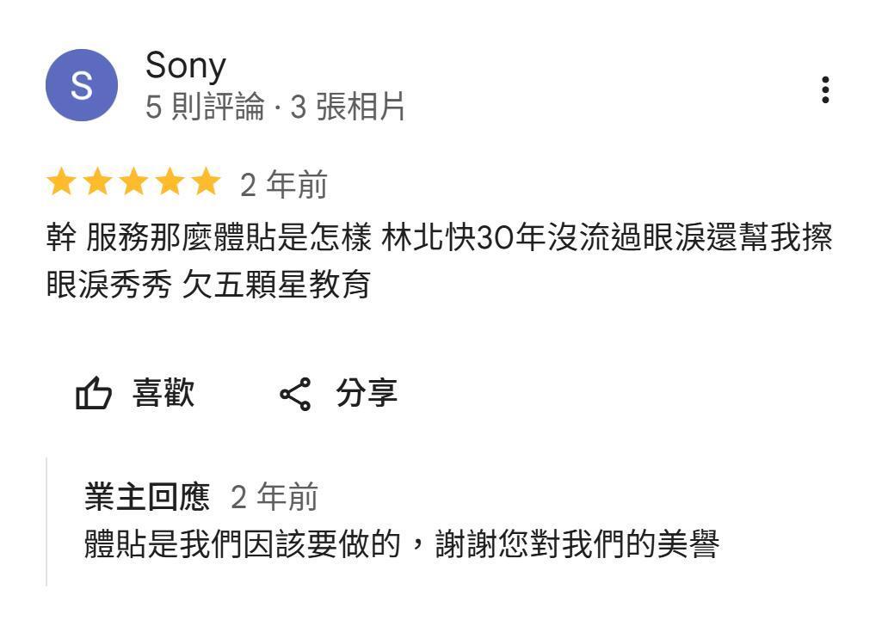Click the share icon

295,395
